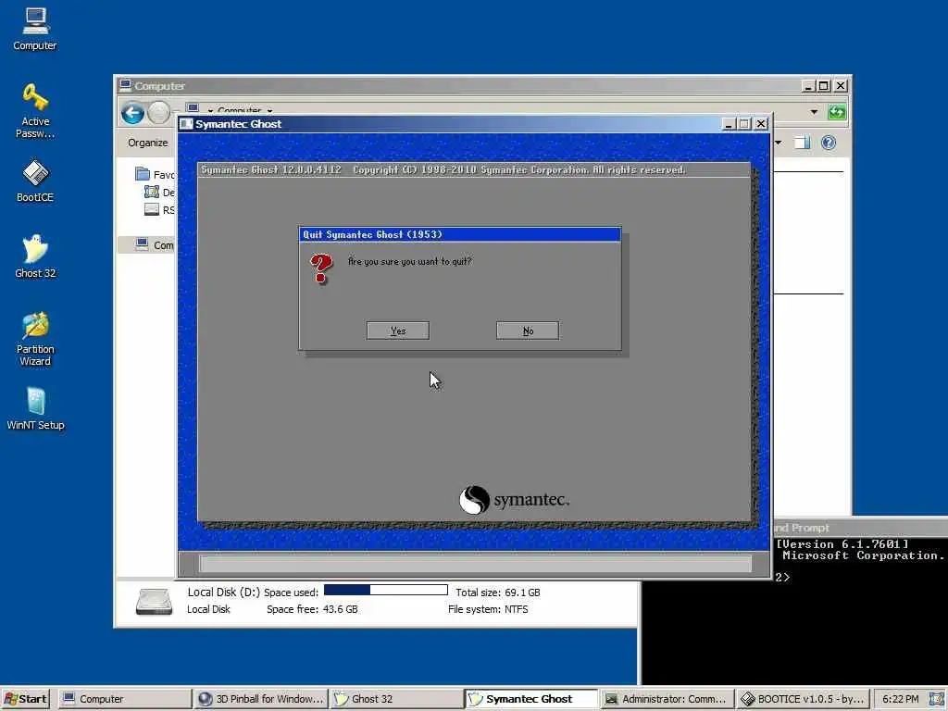
Task: Click the 'Total size: 69.1 GB' text
Action: point(497,592)
